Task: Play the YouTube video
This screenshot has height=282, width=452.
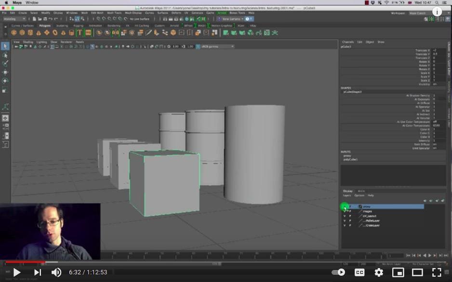Action: click(17, 272)
